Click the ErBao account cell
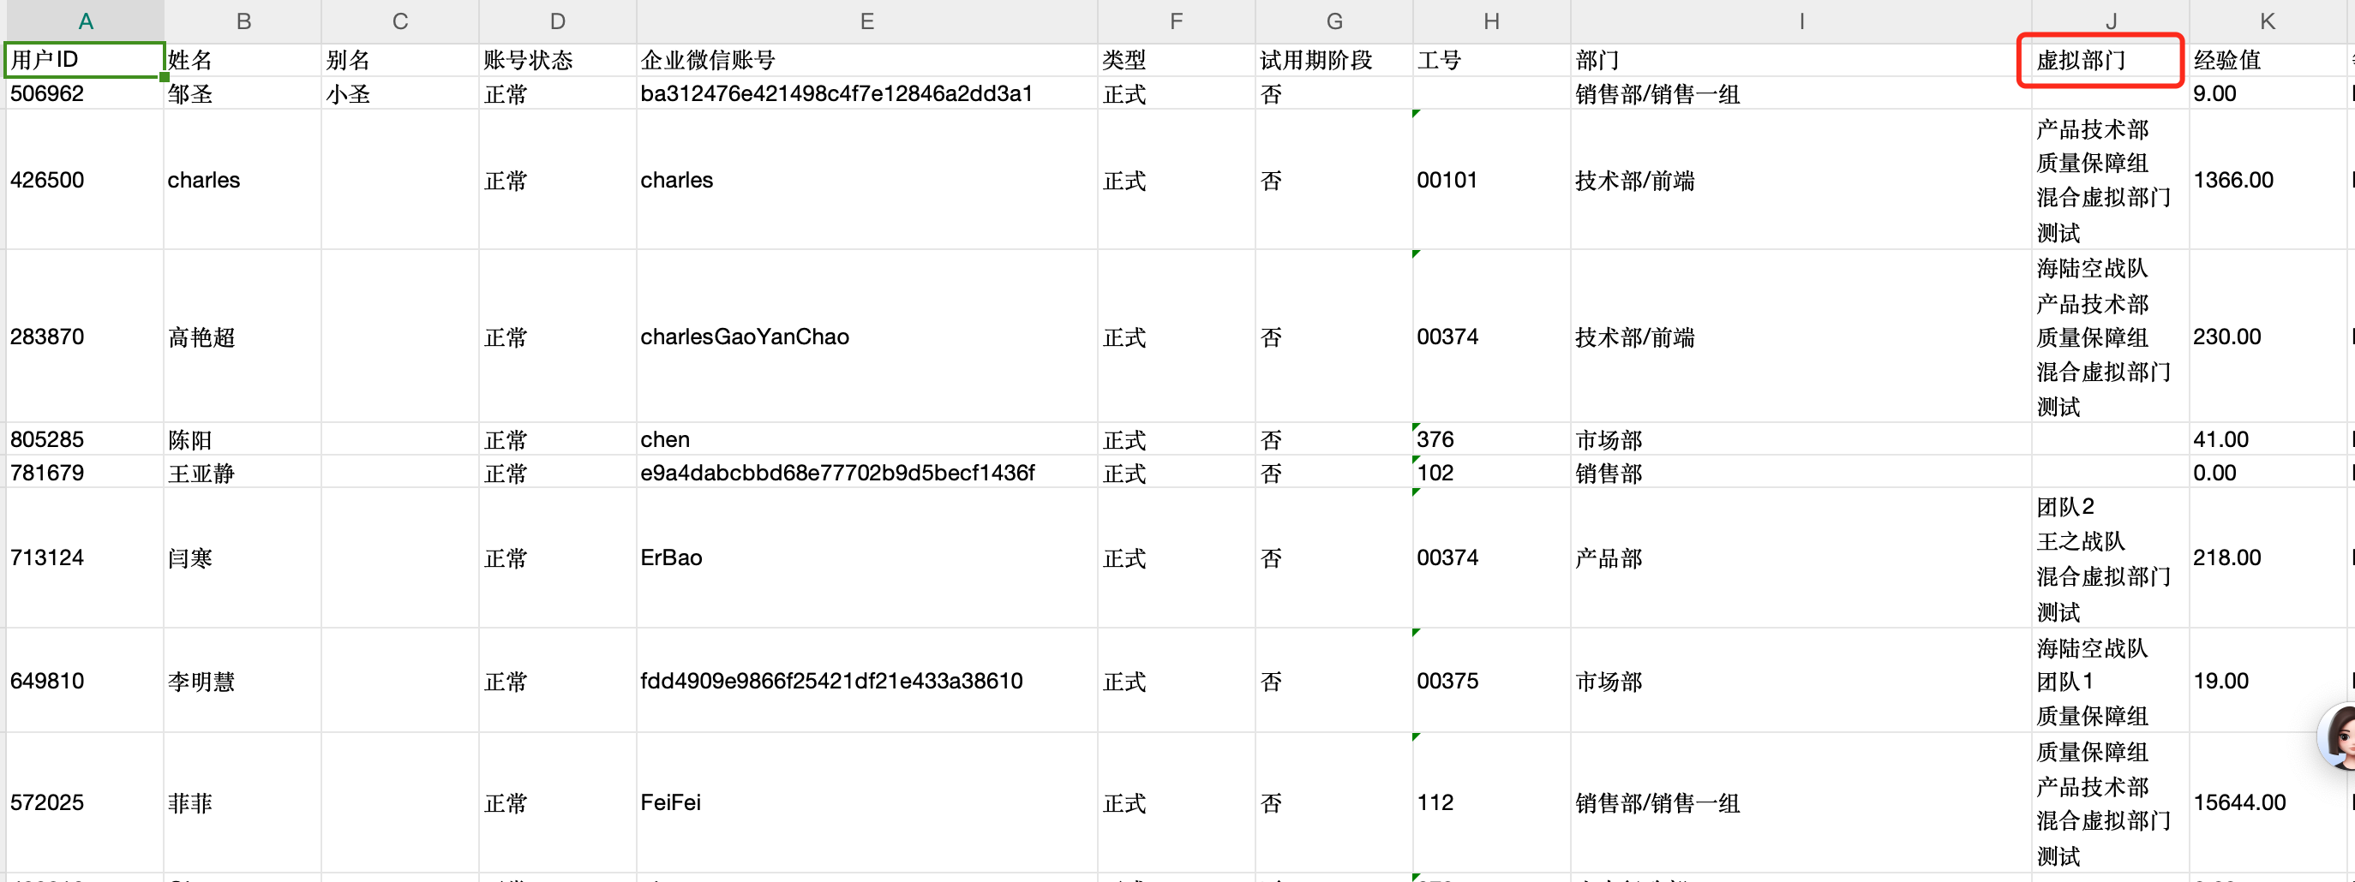Viewport: 2355px width, 882px height. 866,557
